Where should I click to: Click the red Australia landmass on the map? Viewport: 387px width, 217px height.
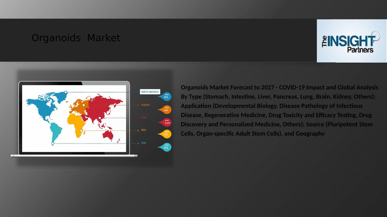pos(108,135)
